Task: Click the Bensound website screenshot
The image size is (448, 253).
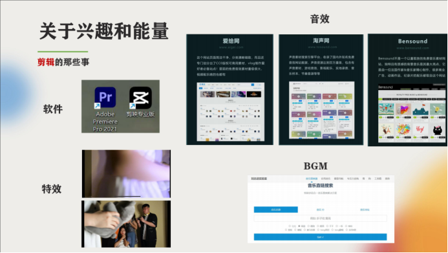Action: [x=412, y=113]
